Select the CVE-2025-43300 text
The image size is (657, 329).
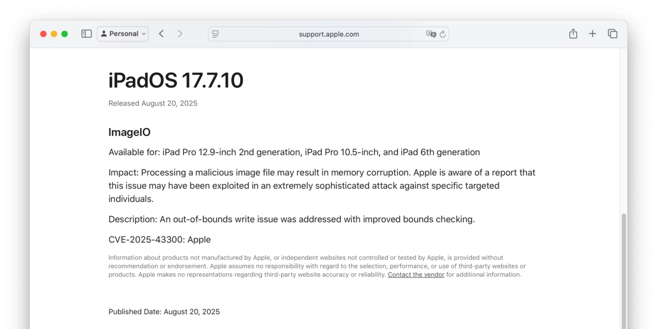[159, 239]
